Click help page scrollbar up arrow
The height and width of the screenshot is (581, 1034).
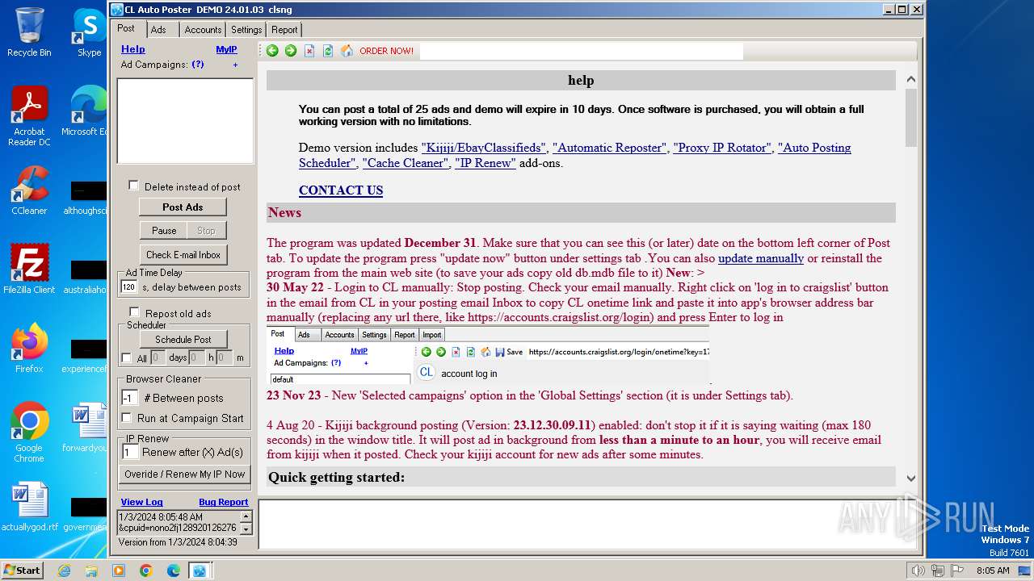coord(911,79)
